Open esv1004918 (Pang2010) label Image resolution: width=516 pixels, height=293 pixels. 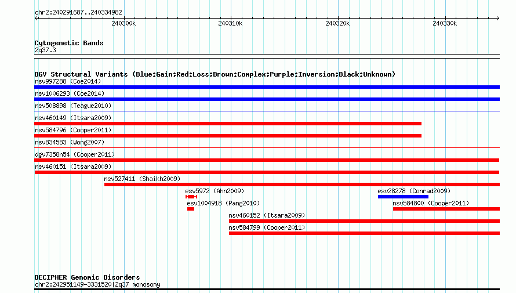click(223, 203)
